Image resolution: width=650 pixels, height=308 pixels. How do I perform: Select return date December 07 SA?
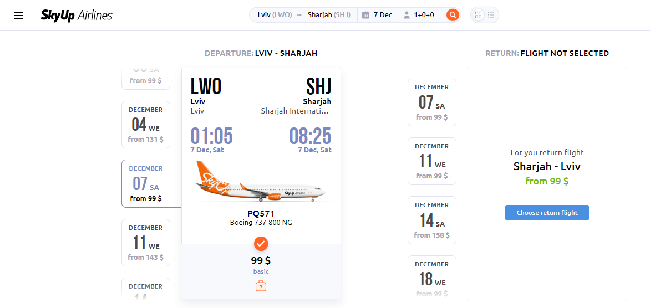(432, 102)
